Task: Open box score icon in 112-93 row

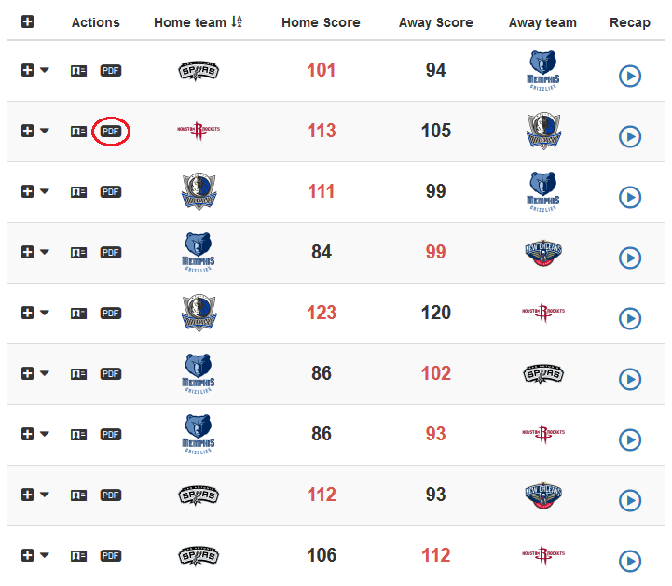Action: (79, 495)
